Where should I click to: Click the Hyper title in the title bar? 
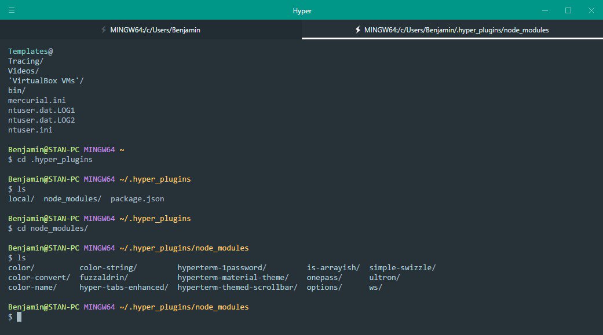(x=302, y=10)
